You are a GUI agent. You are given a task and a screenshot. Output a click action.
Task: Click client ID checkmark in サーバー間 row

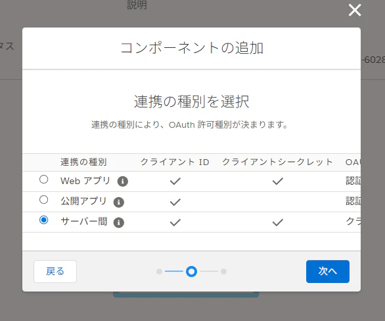175,222
